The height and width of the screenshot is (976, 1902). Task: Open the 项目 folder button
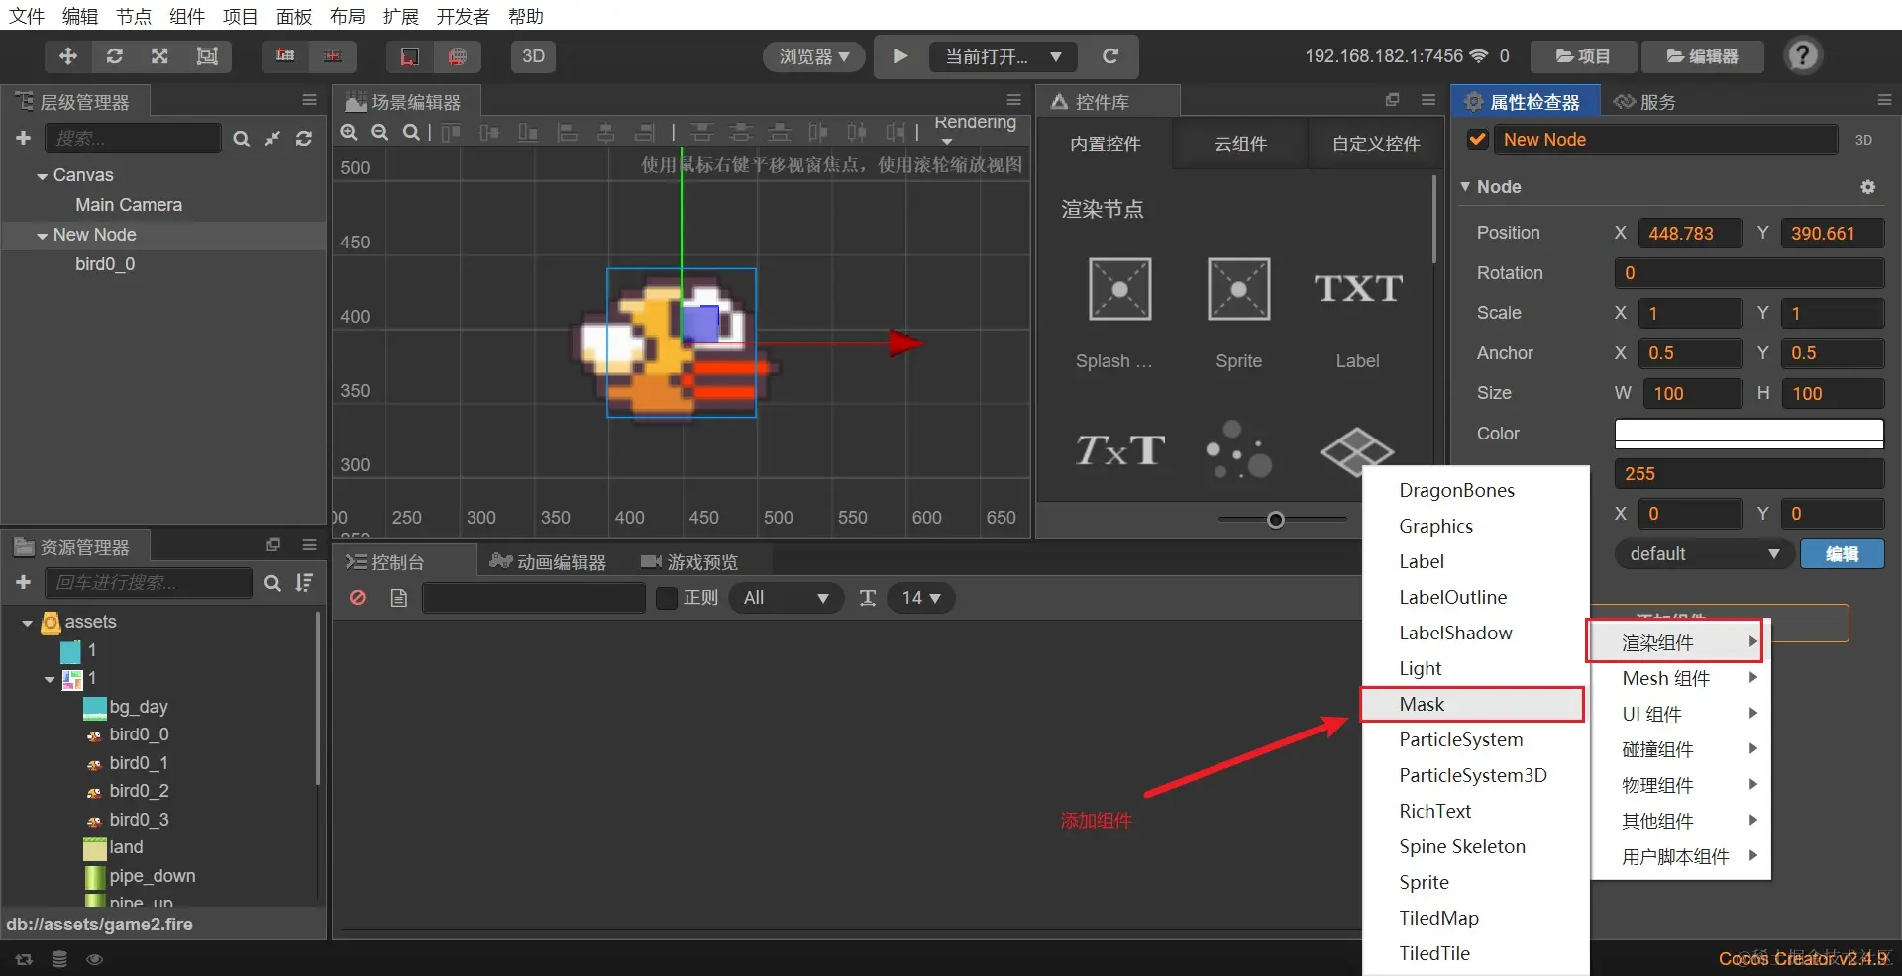pos(1582,56)
